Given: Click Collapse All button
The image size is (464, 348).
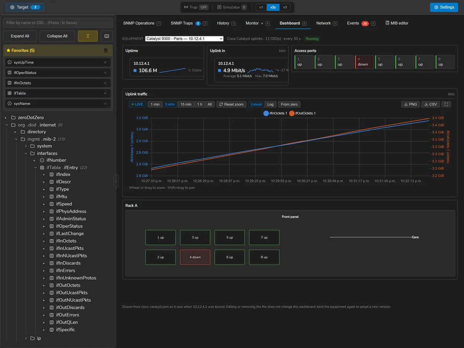Looking at the screenshot, I should [x=57, y=36].
